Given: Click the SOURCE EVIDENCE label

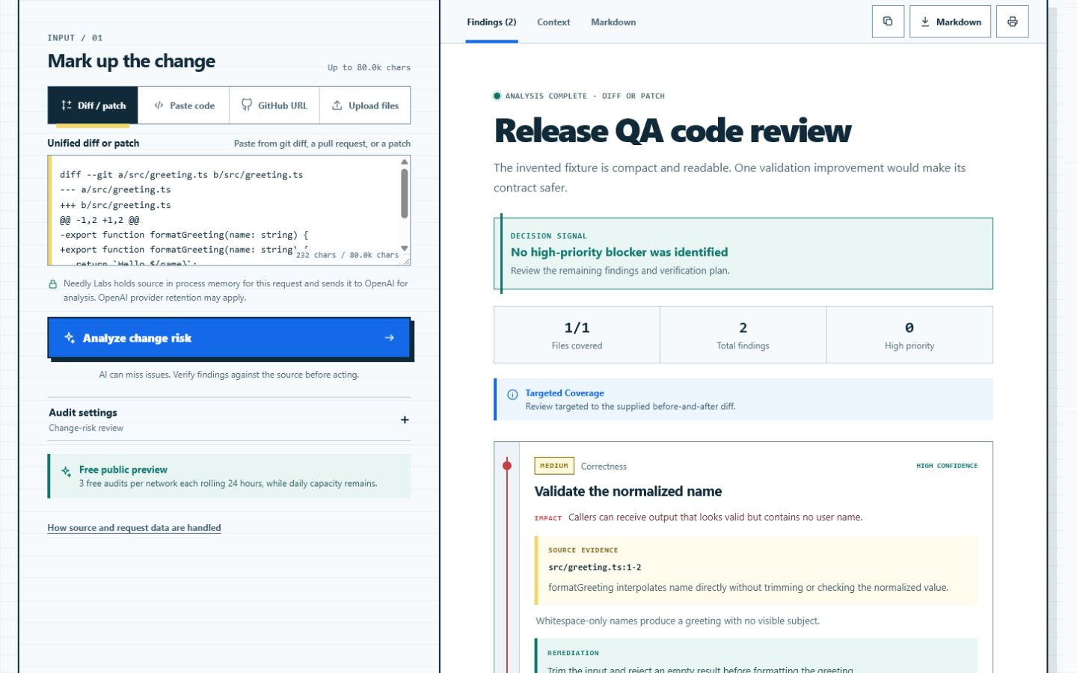Looking at the screenshot, I should coord(583,550).
